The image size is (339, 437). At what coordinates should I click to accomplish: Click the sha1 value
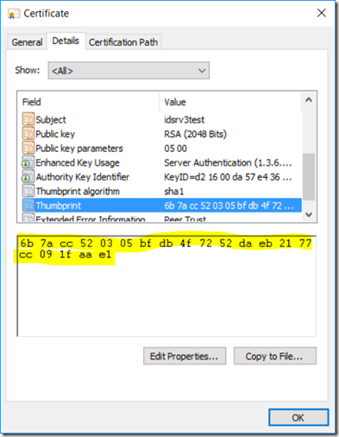pos(173,192)
